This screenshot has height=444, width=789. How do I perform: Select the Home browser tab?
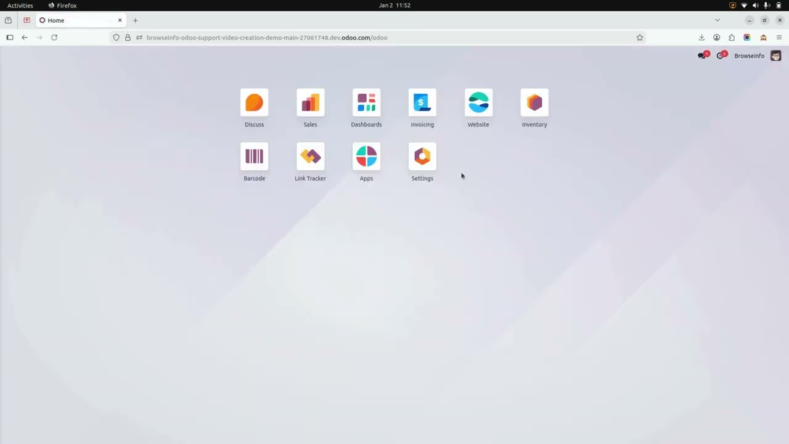coord(81,20)
